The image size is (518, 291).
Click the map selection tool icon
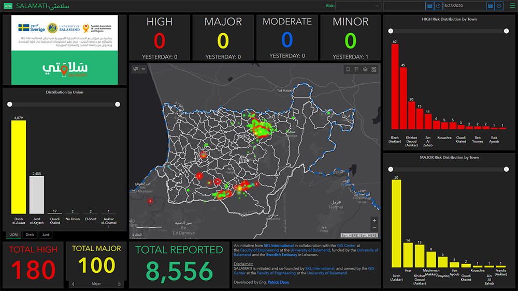[136, 69]
